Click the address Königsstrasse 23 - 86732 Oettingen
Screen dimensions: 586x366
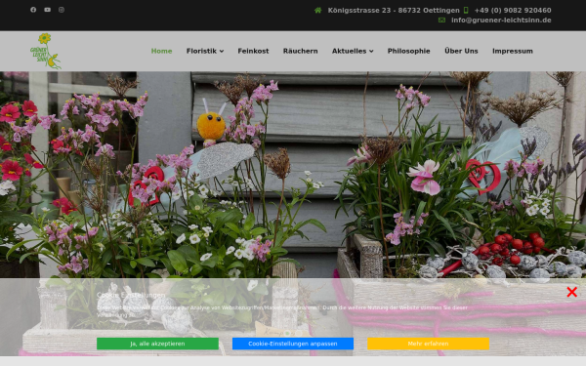click(394, 11)
